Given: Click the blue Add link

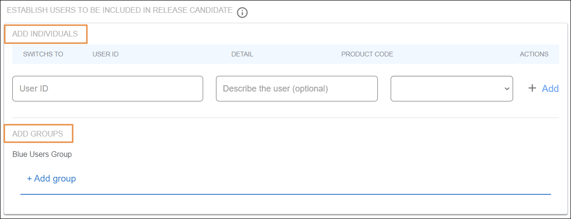Looking at the screenshot, I should click(x=550, y=88).
